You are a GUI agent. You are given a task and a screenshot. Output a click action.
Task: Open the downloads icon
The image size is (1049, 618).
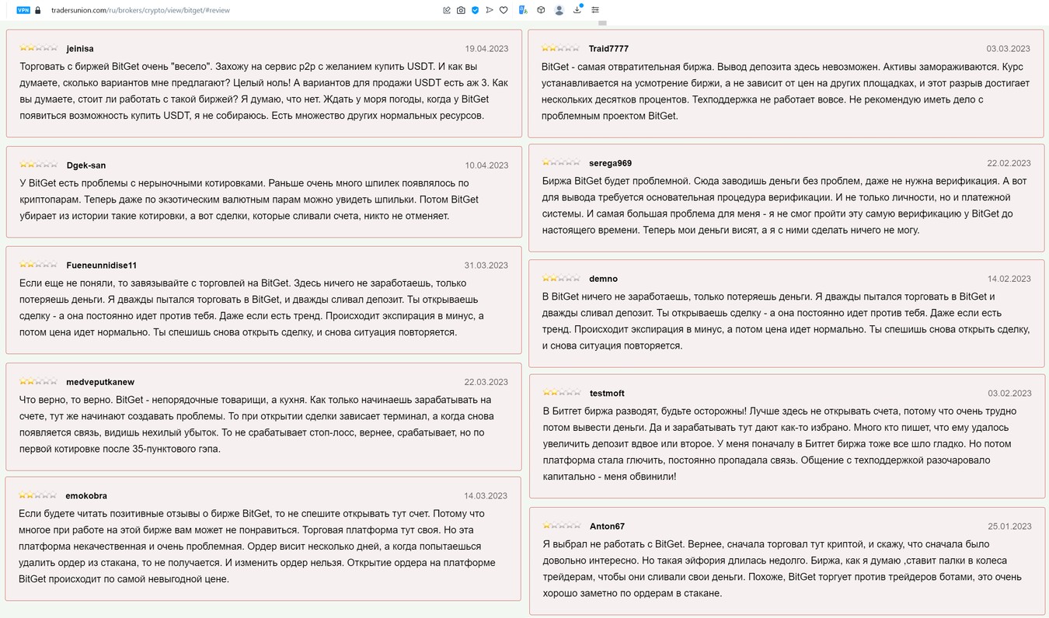tap(577, 10)
